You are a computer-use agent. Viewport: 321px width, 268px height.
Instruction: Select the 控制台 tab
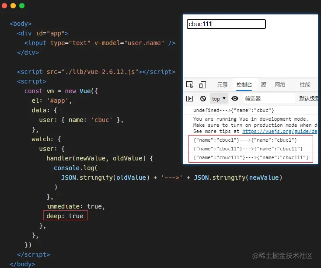(x=244, y=84)
